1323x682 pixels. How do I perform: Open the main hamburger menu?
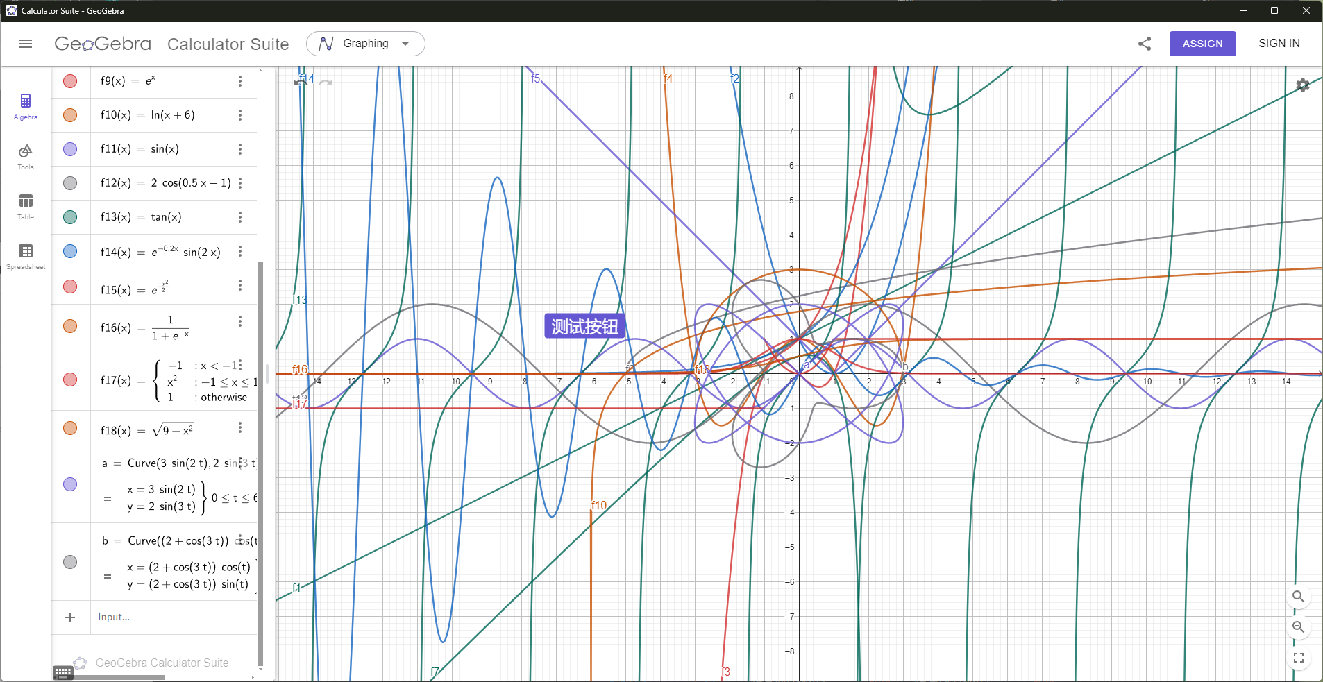tap(26, 44)
